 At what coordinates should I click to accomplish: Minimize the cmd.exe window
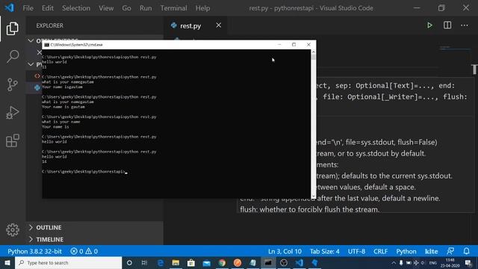pos(279,45)
